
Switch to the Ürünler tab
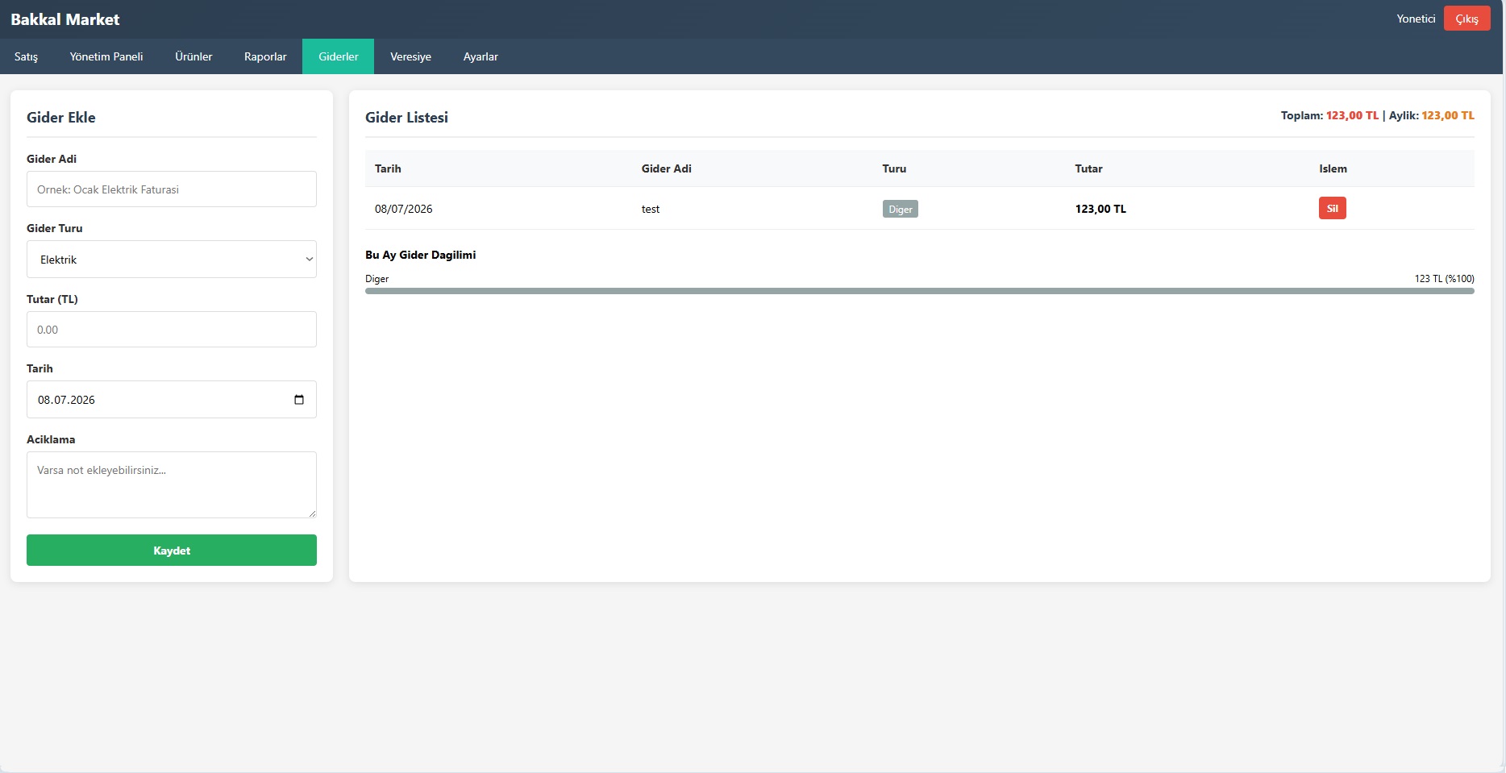(193, 56)
